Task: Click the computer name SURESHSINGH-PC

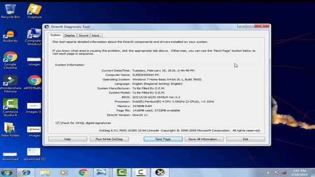Action: (x=146, y=75)
